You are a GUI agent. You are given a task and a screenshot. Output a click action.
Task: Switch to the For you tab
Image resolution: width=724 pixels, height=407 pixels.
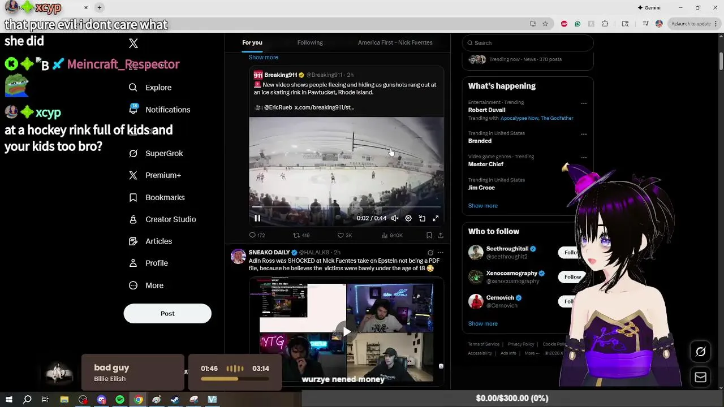(252, 42)
